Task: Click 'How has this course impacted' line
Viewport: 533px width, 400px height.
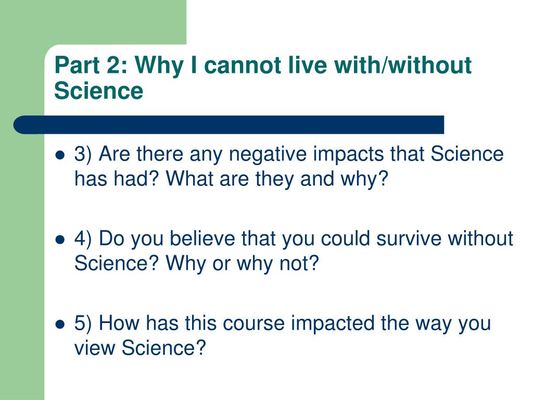Action: [237, 323]
